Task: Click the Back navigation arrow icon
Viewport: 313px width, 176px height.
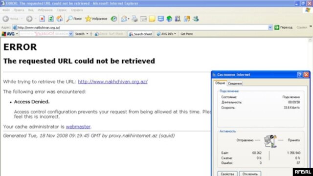Action: click(x=5, y=19)
